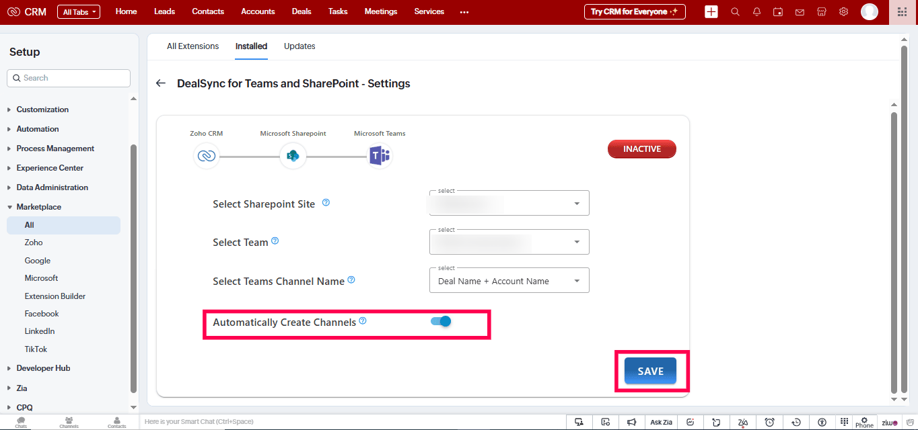Open the Meetings module

click(x=381, y=11)
